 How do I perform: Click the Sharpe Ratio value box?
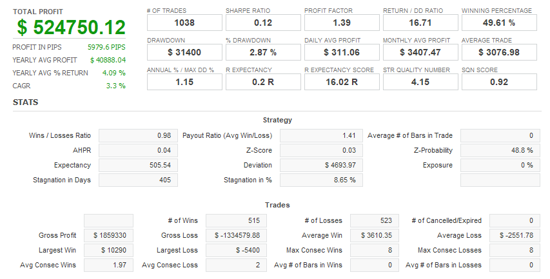tap(263, 23)
